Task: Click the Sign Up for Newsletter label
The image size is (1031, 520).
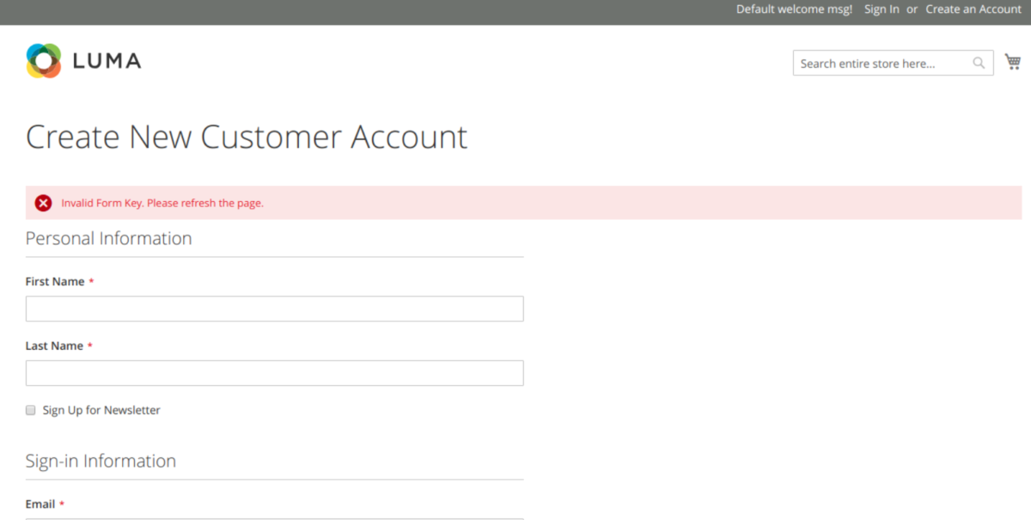Action: 101,410
